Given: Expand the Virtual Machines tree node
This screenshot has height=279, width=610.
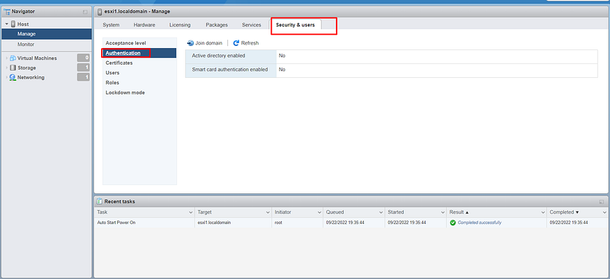Looking at the screenshot, I should click(6, 58).
